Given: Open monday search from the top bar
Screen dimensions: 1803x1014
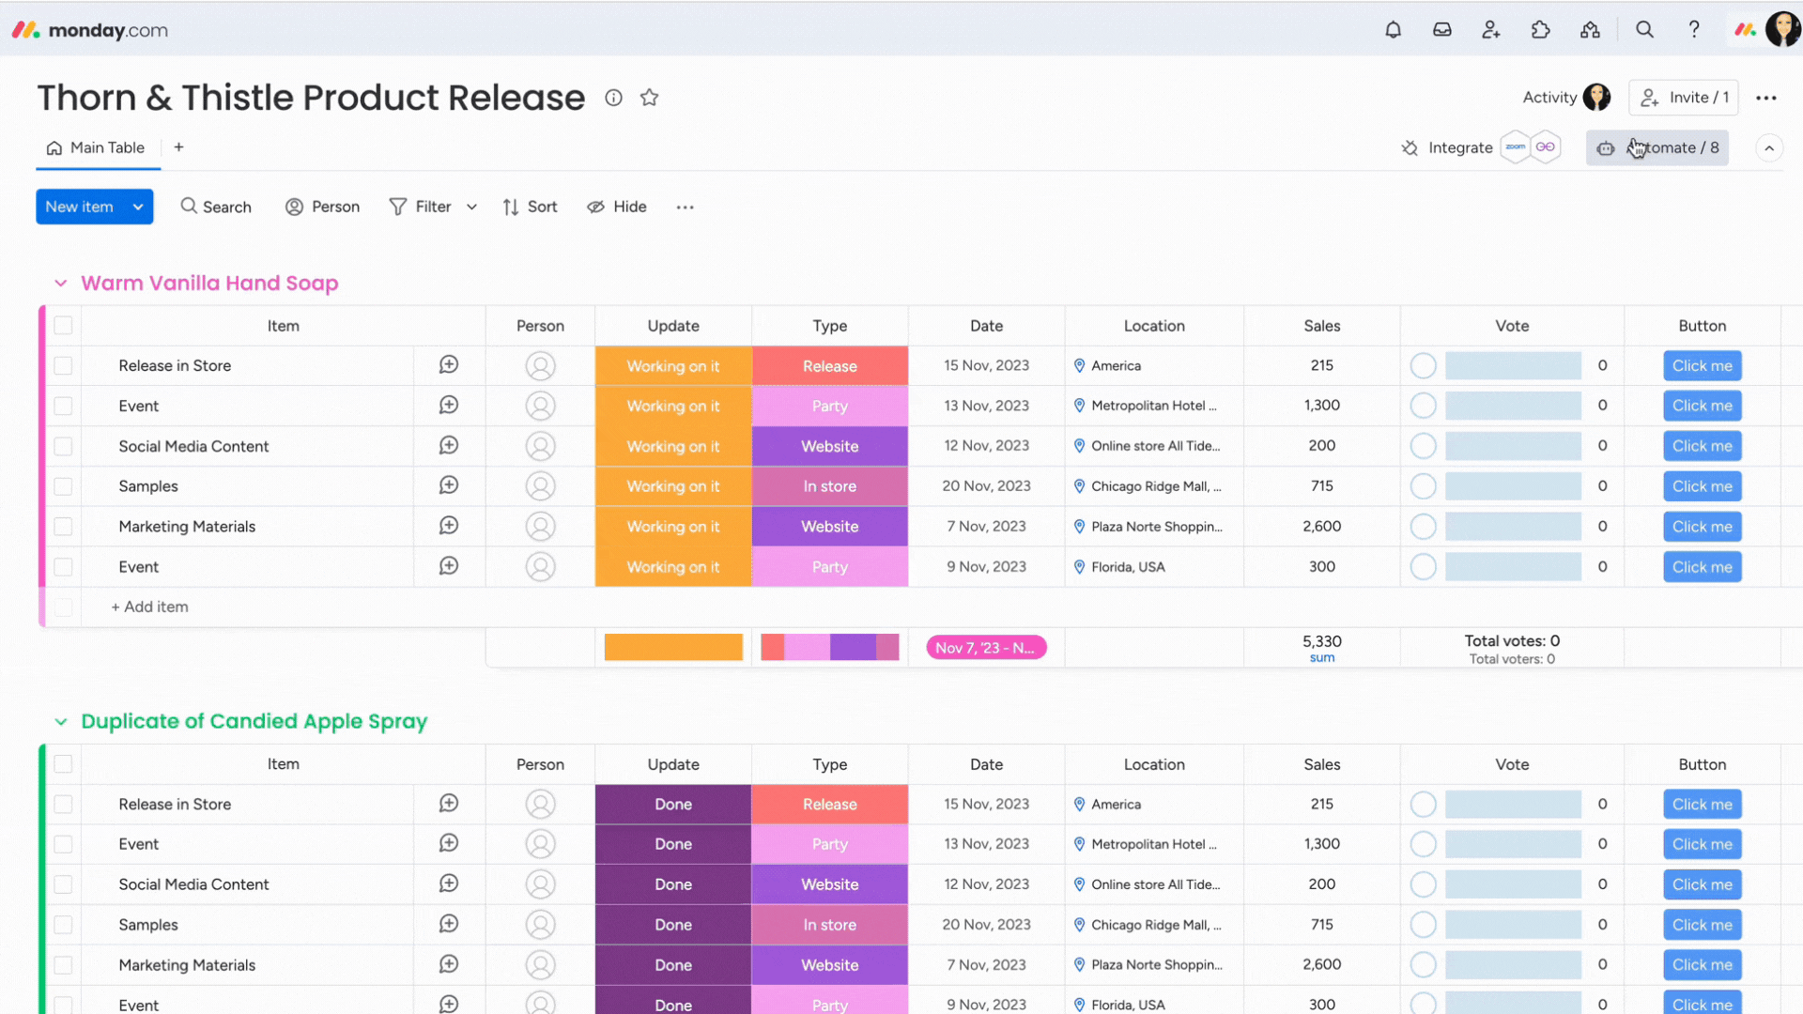Looking at the screenshot, I should (x=1645, y=29).
